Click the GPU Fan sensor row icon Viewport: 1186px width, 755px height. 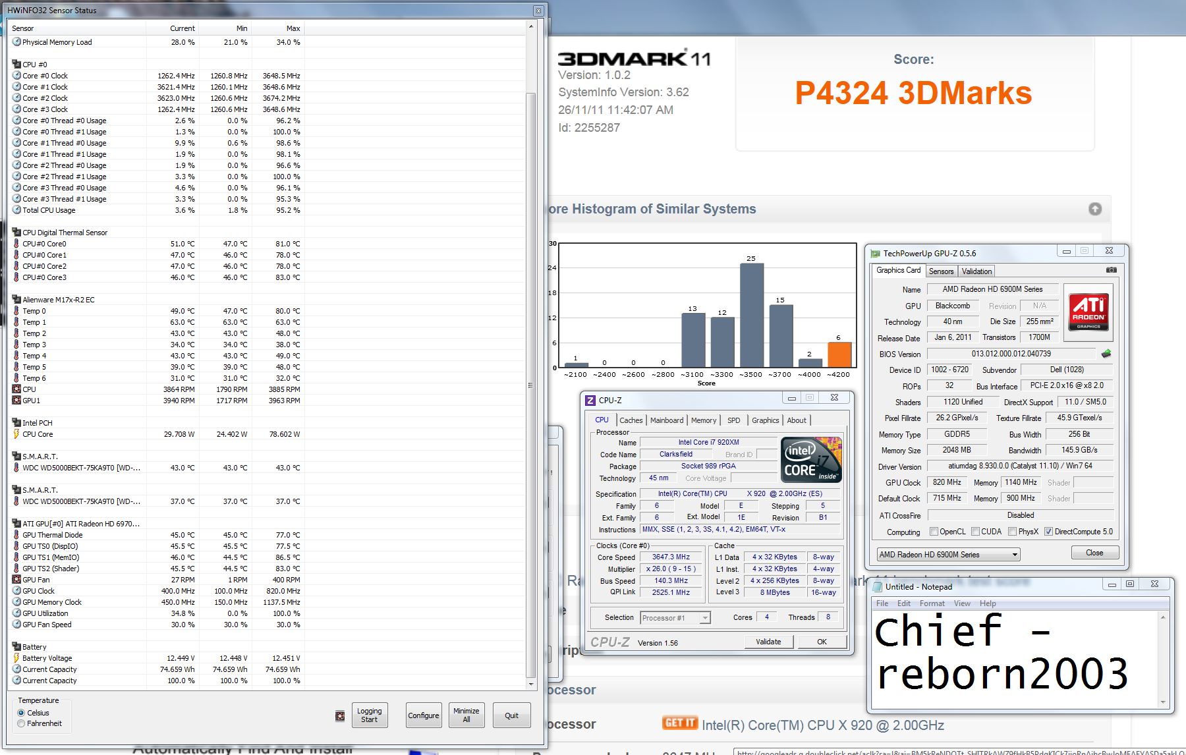16,580
